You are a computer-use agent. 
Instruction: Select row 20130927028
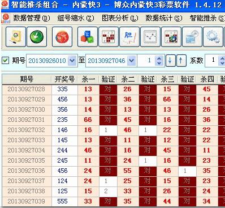(114, 89)
